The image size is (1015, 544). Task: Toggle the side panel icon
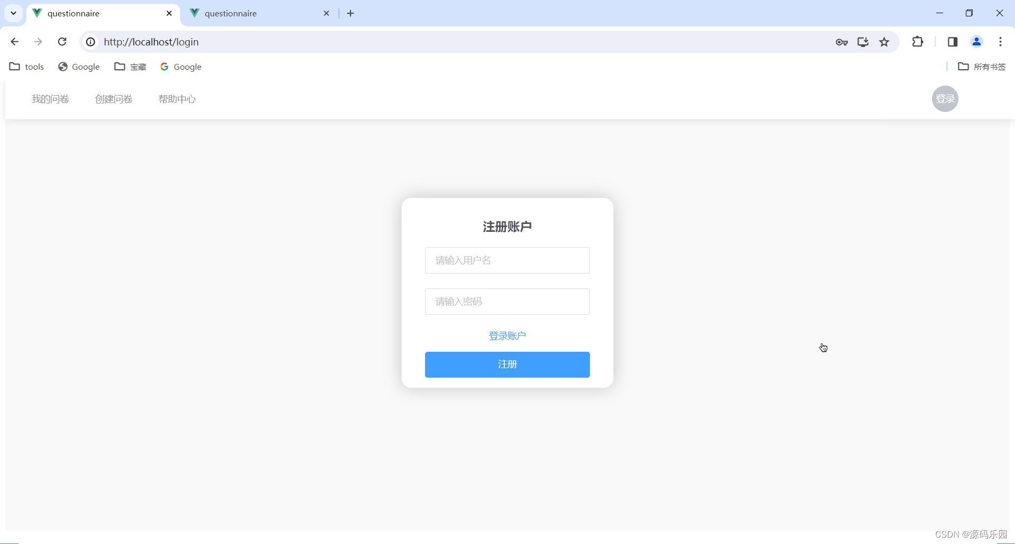click(952, 42)
